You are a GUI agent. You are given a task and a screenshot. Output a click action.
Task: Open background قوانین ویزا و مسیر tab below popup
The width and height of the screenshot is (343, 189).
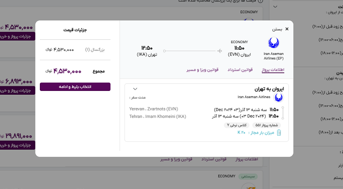176,159
